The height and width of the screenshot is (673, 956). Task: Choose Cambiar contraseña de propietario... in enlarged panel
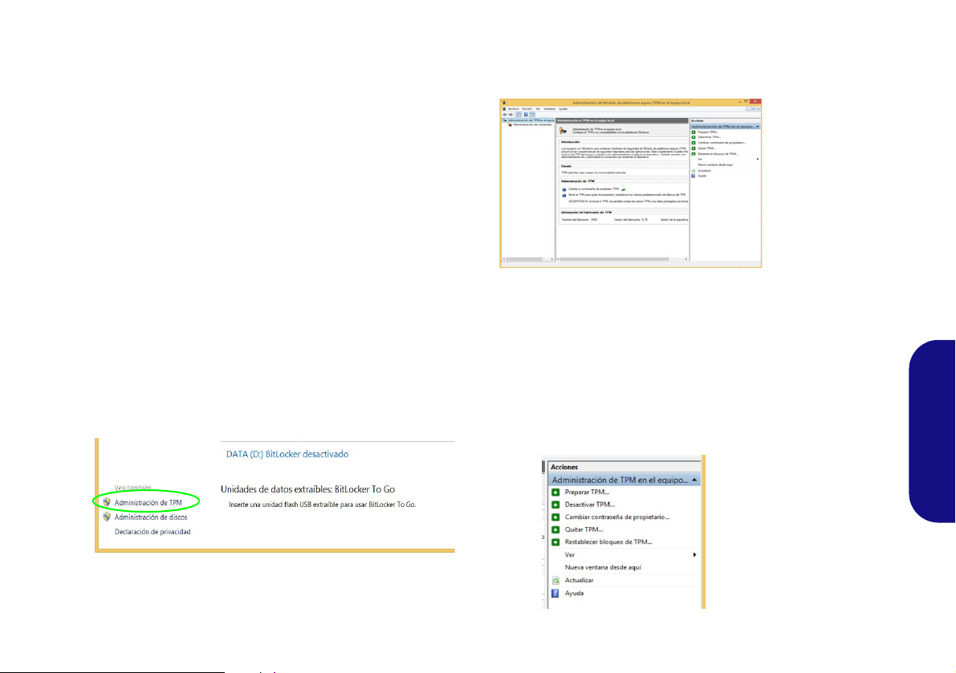[x=617, y=517]
